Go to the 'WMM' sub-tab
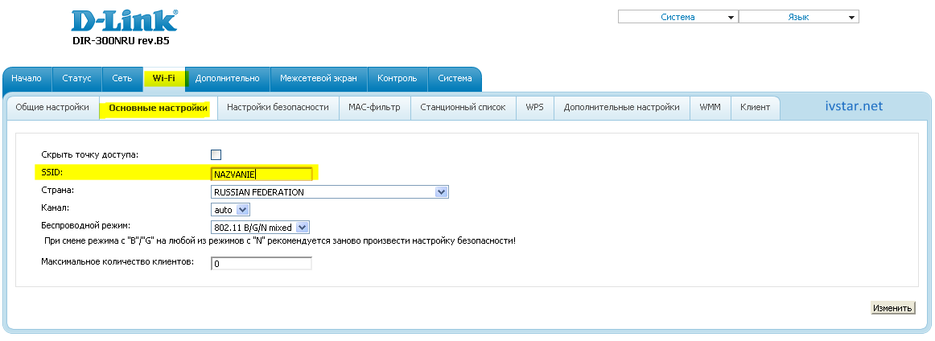The image size is (935, 341). (710, 107)
